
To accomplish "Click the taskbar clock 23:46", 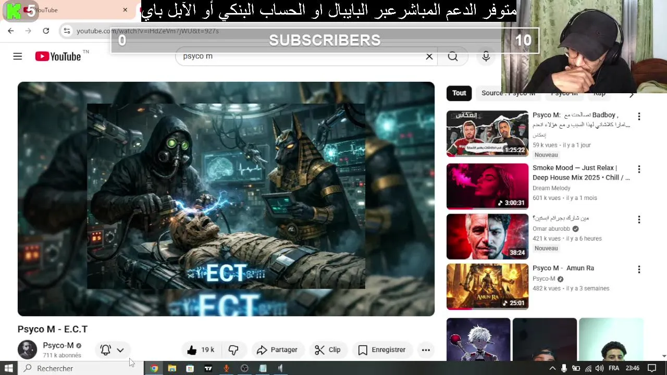I will 633,368.
